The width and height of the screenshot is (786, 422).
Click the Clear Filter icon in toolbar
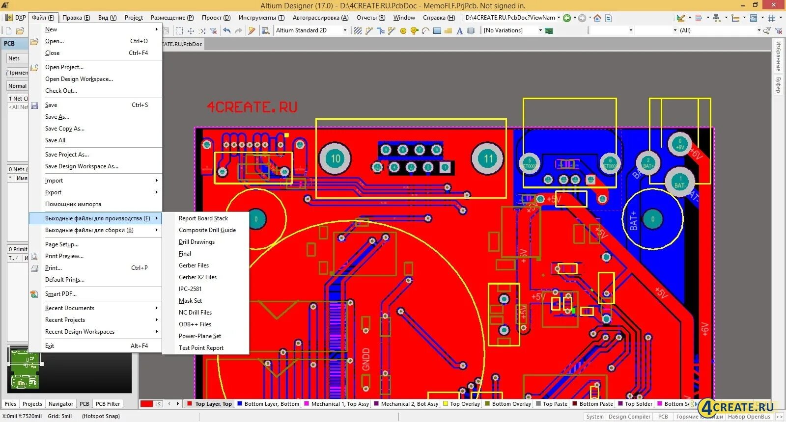click(213, 30)
